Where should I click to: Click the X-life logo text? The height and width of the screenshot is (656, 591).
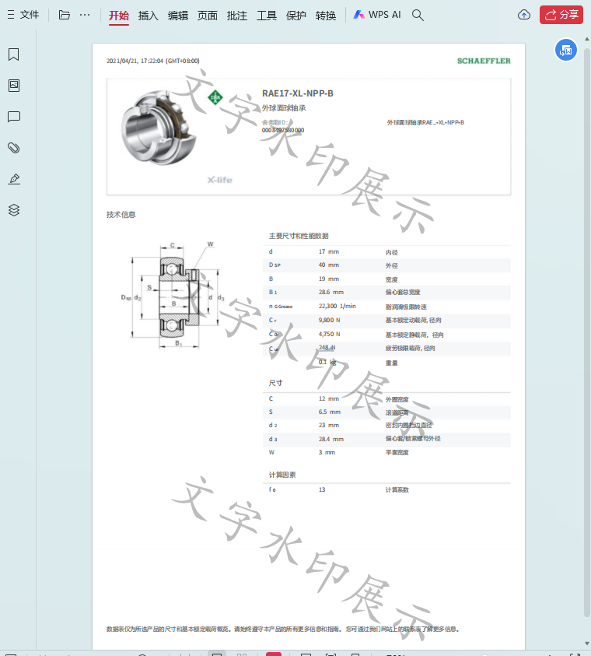point(220,180)
